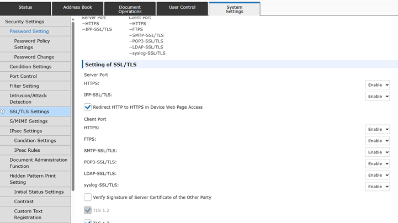
Task: Open syslog-SSL/TLS dropdown
Action: click(377, 187)
